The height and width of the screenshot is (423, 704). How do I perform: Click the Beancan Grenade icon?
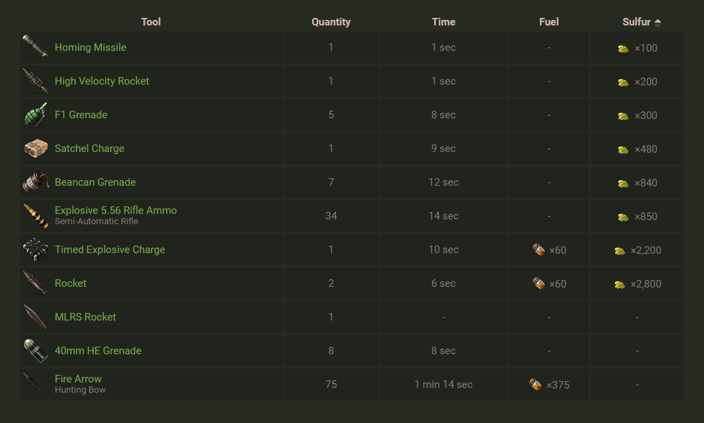(34, 182)
